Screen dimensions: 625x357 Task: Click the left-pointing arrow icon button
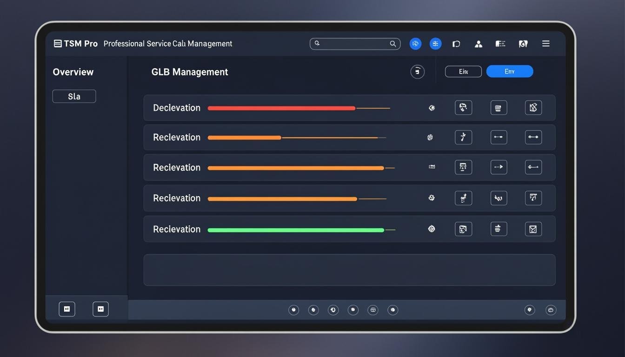click(533, 167)
